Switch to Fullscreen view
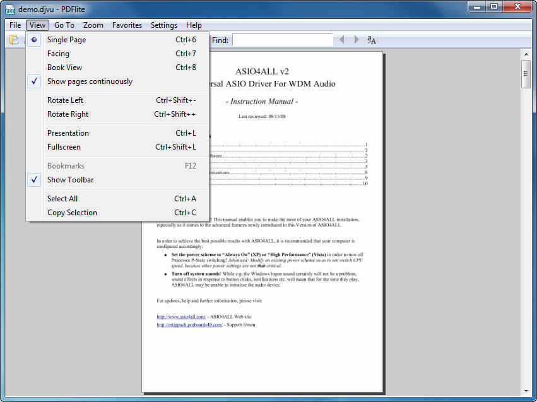537x402 pixels. [118, 147]
